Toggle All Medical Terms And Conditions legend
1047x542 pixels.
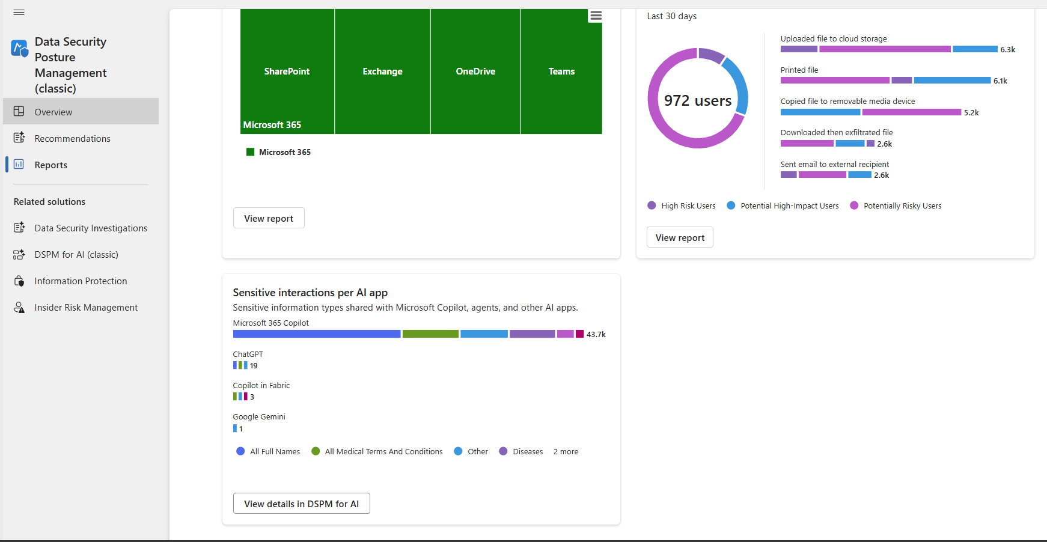tap(377, 451)
